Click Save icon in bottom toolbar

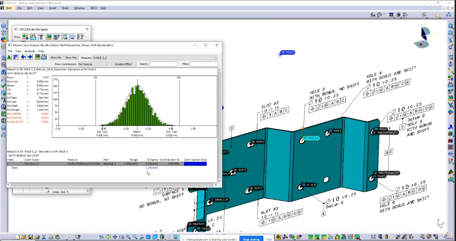(x=31, y=237)
